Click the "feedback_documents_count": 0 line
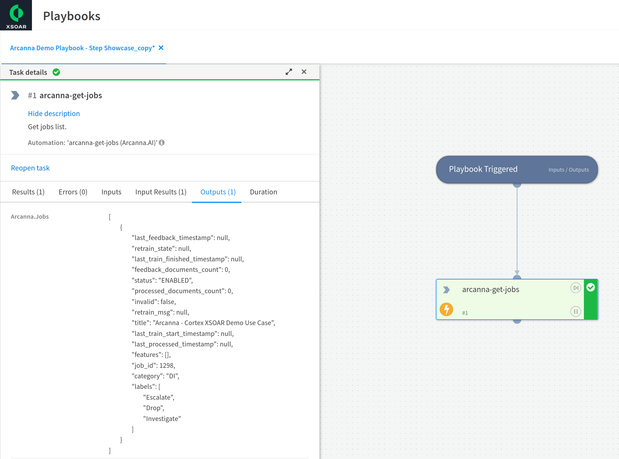The image size is (619, 459). click(x=181, y=270)
